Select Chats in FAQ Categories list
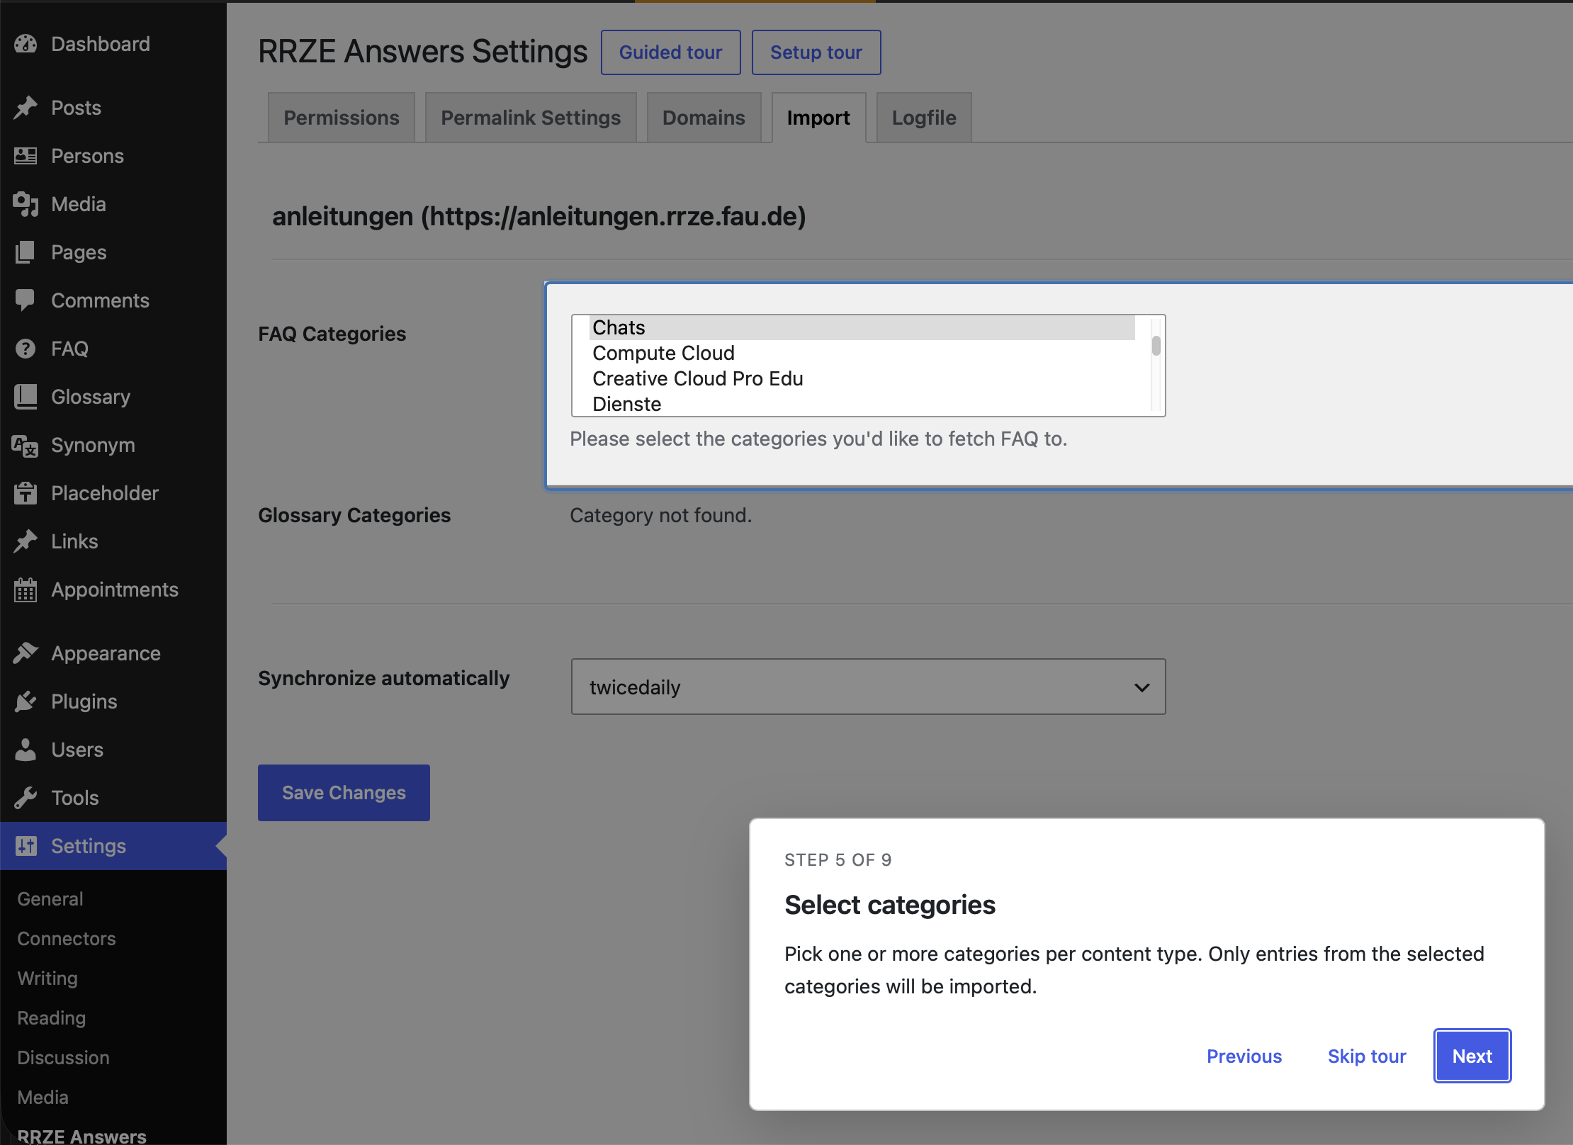Screen dimensions: 1573x1145 coord(862,327)
